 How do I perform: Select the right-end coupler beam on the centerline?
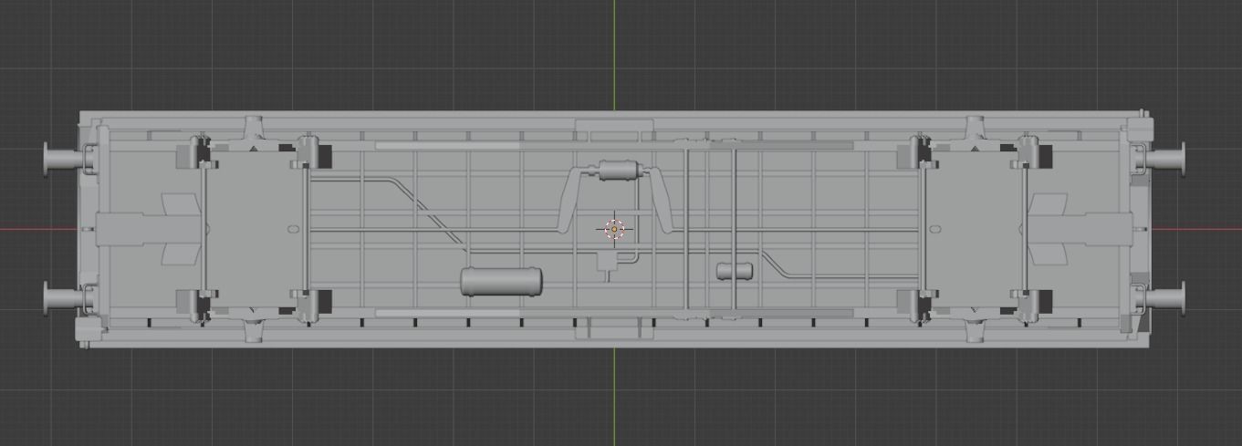[1081, 229]
